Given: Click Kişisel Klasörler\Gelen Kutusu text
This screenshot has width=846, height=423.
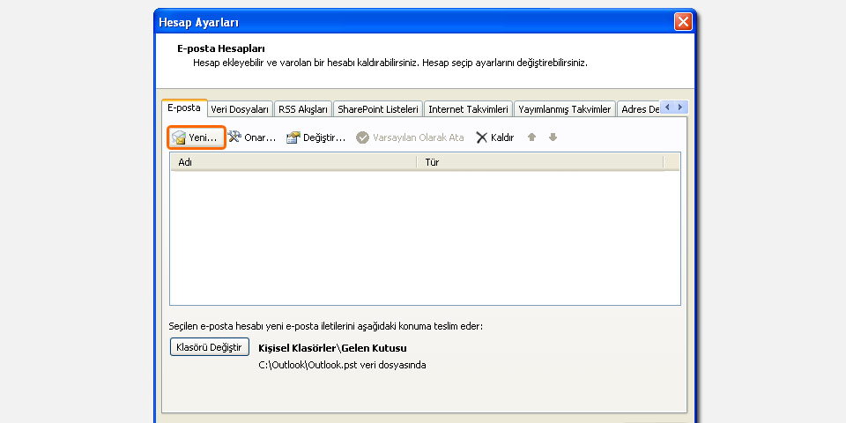Looking at the screenshot, I should point(332,348).
